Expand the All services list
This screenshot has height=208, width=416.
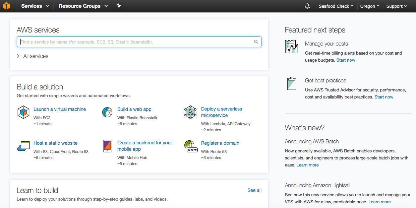click(x=33, y=56)
